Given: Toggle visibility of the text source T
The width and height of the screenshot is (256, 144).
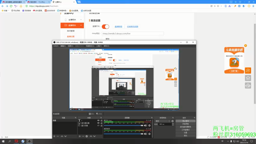Looking at the screenshot, I should pyautogui.click(x=98, y=121).
